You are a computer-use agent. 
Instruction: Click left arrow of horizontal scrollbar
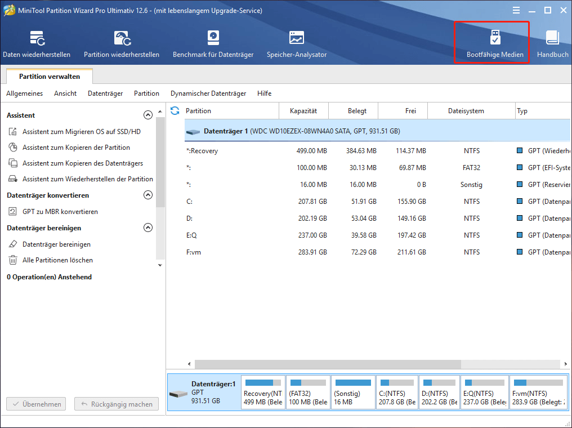click(189, 364)
